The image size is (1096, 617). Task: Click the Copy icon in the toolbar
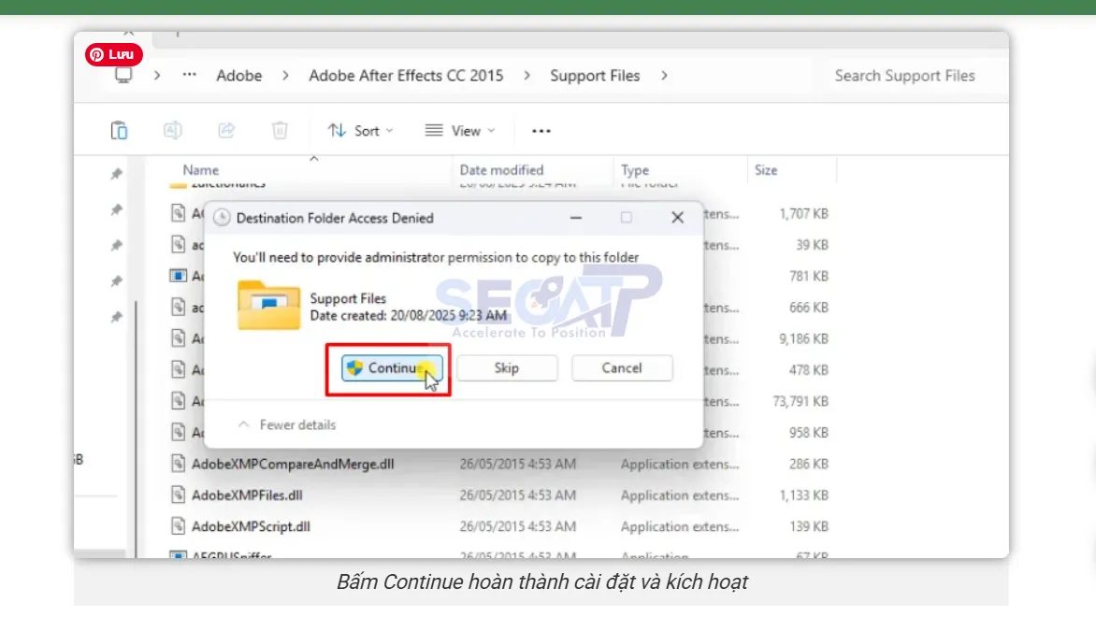pyautogui.click(x=119, y=130)
